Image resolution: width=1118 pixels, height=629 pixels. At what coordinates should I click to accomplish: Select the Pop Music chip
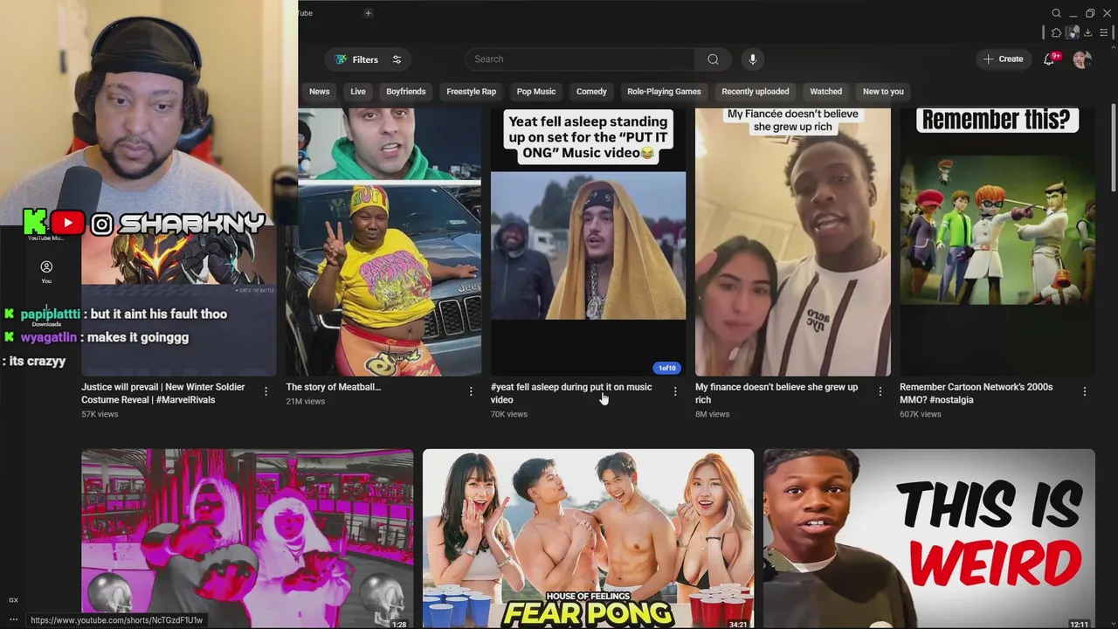click(x=535, y=92)
